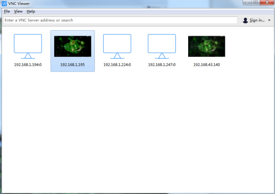Open the Help menu
This screenshot has width=275, height=194.
pos(31,11)
